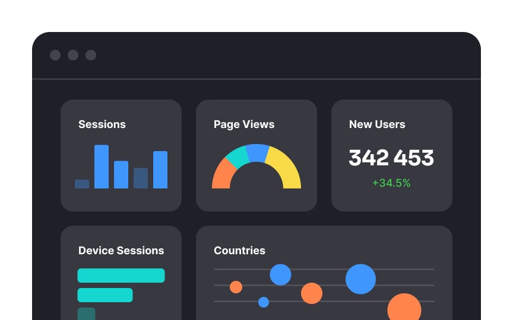Click the medium blue bubble in Countries
The width and height of the screenshot is (513, 320).
(280, 274)
